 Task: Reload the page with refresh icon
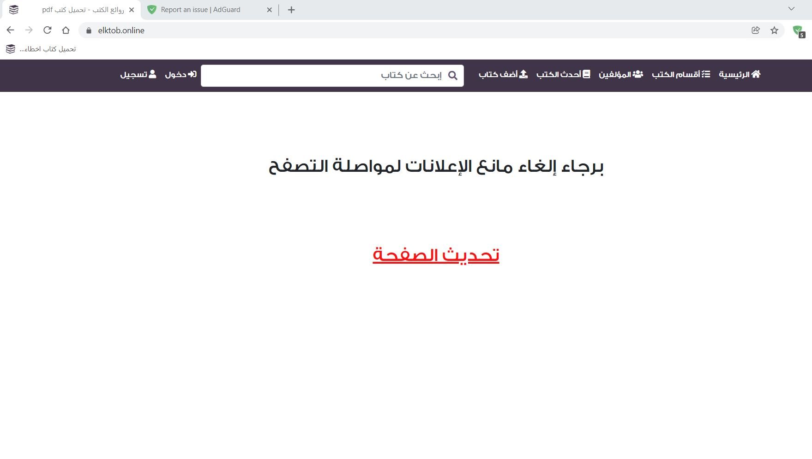tap(47, 30)
